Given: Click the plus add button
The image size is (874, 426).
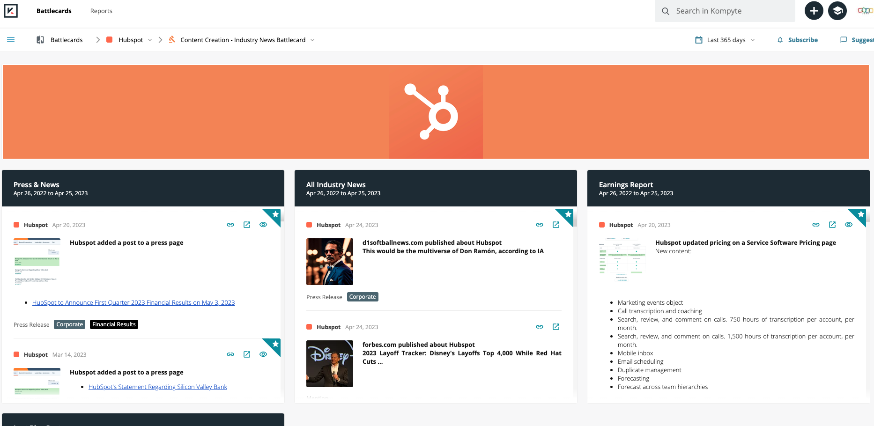Looking at the screenshot, I should (814, 11).
